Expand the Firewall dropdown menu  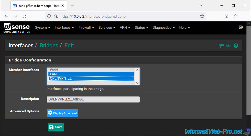[86, 28]
